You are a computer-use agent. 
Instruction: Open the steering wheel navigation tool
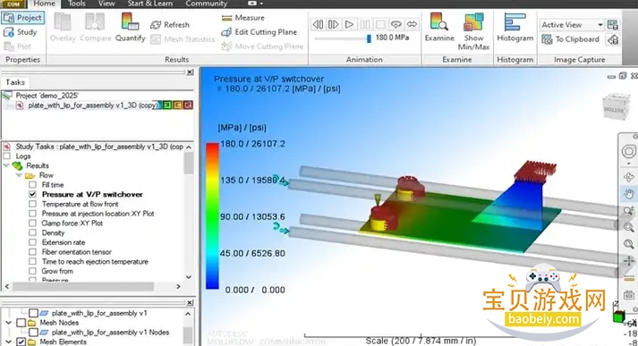[629, 152]
